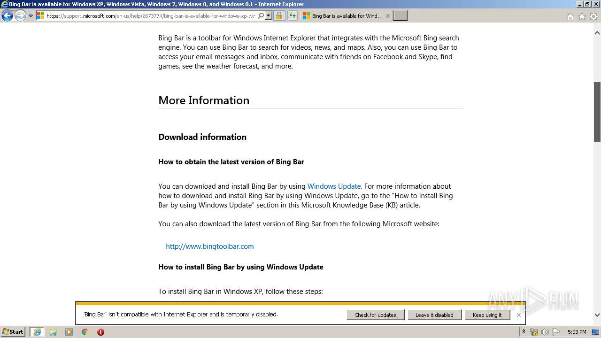Viewport: 601px width, 338px height.
Task: Click 'How to obtain the latest version' heading
Action: click(x=231, y=162)
